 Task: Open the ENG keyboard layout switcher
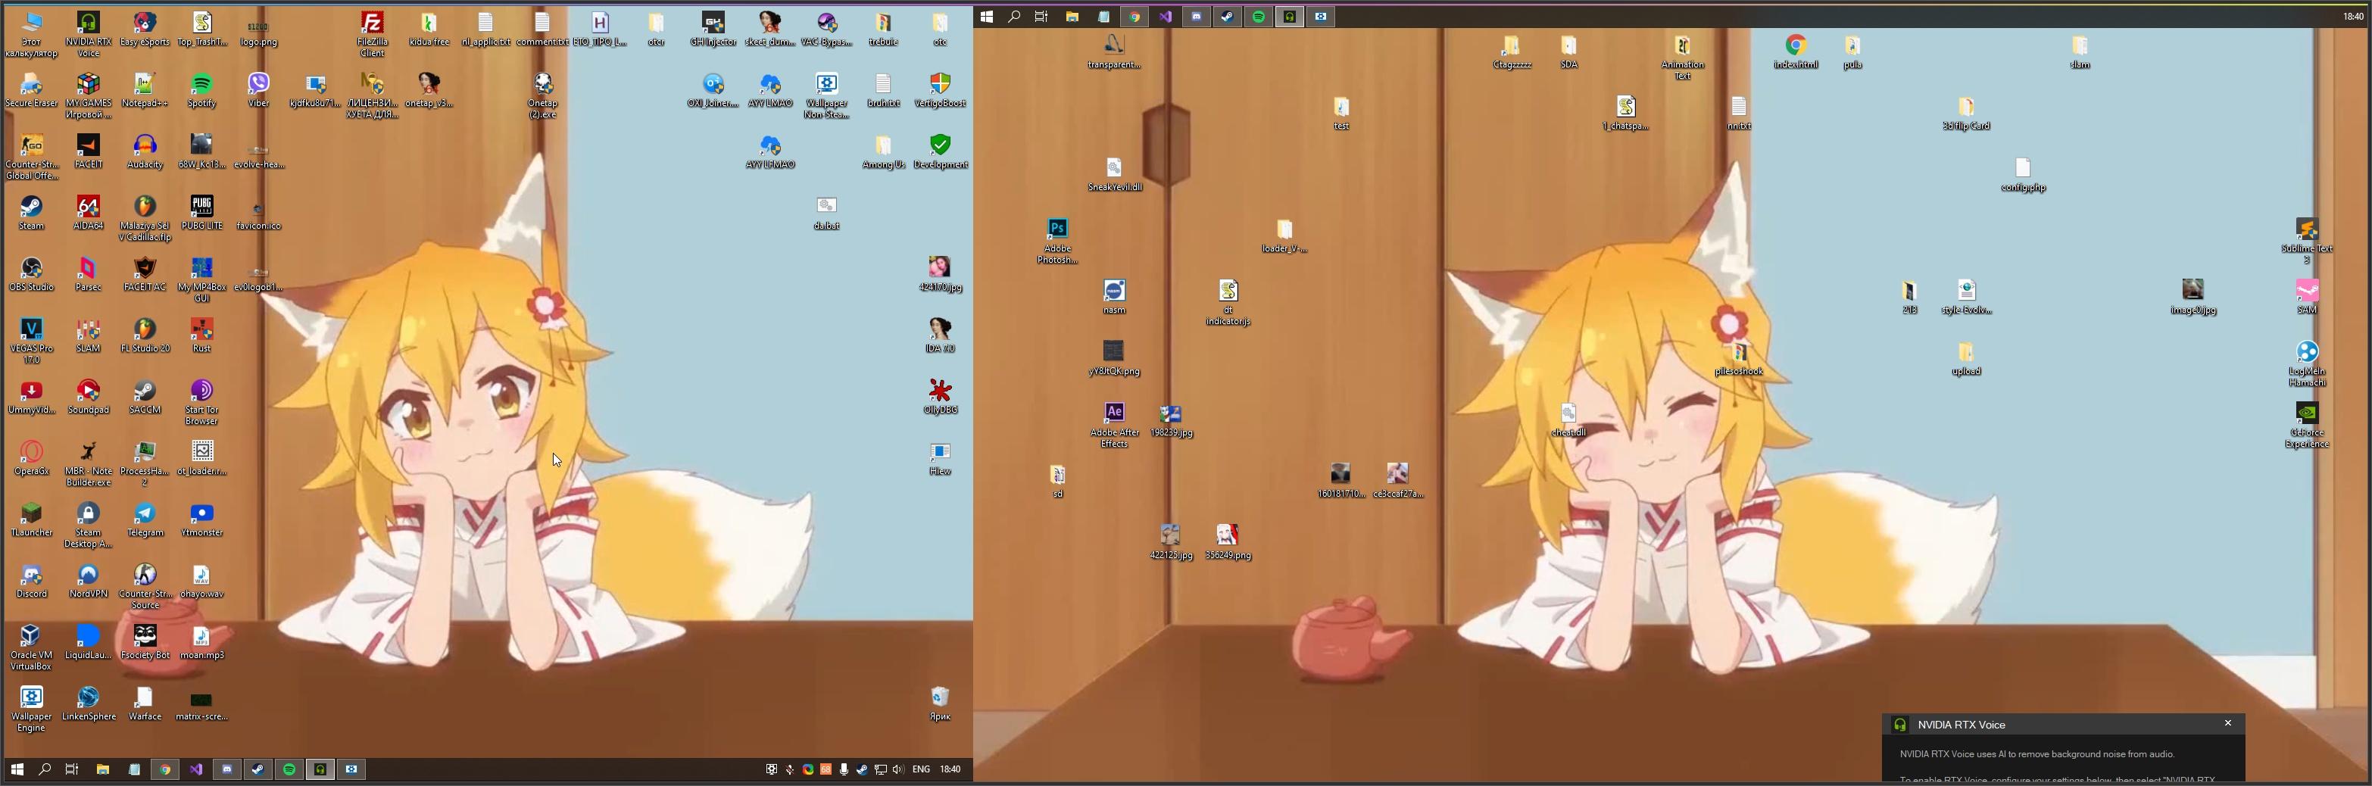tap(920, 769)
